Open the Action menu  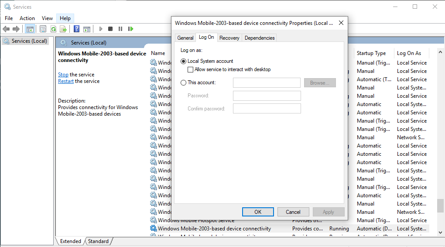coord(27,18)
